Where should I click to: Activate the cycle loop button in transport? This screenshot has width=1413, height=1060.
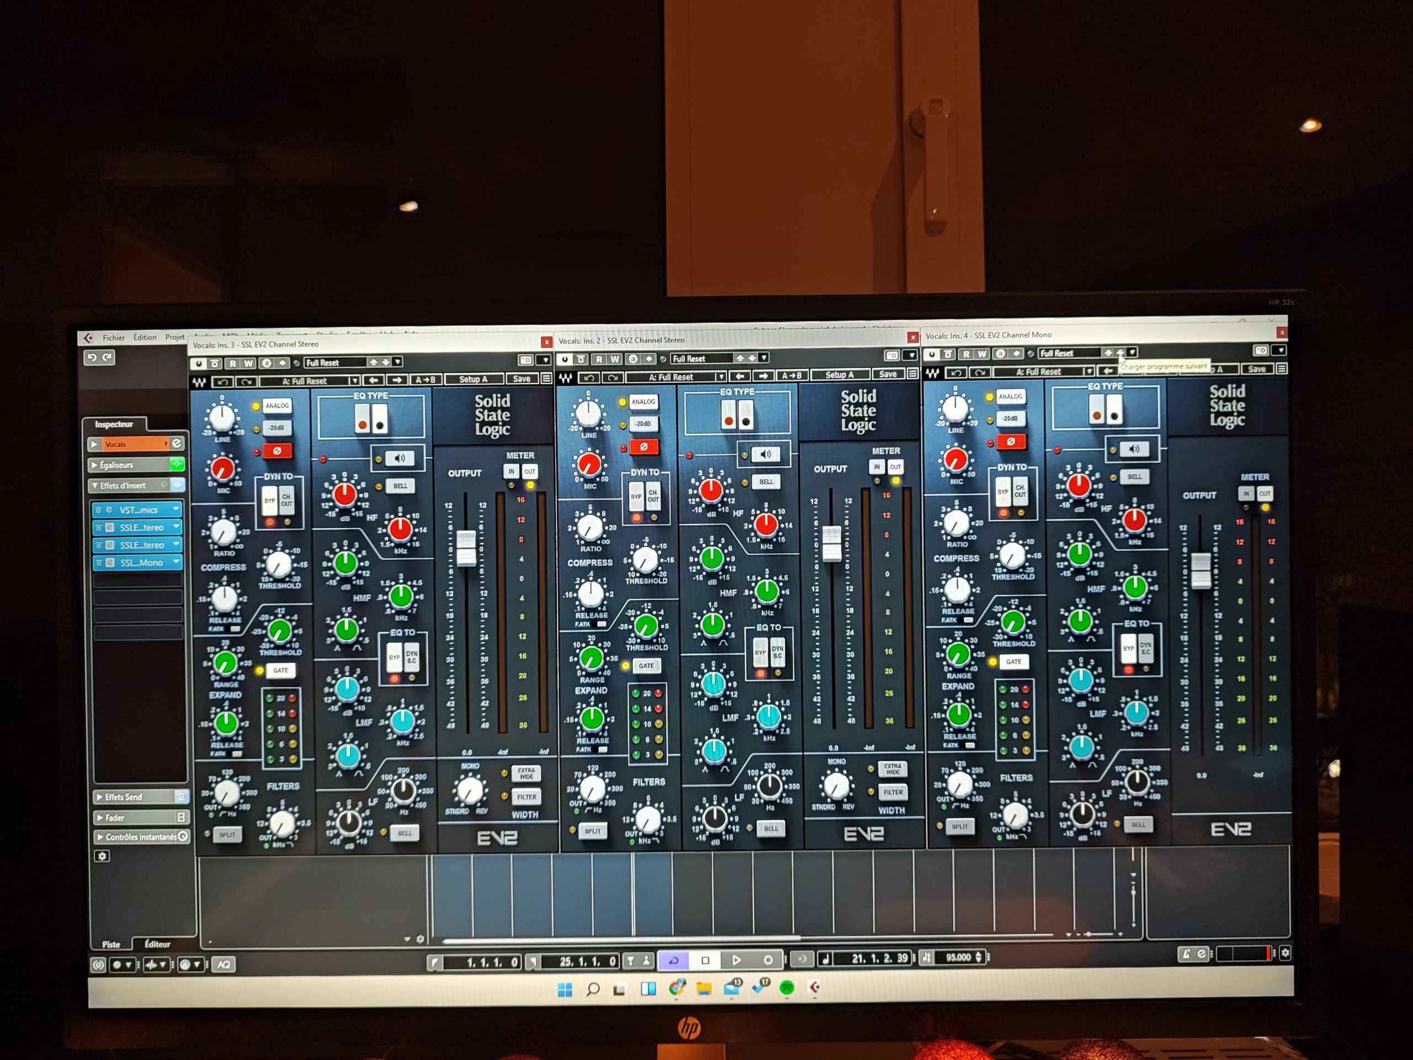pyautogui.click(x=674, y=960)
